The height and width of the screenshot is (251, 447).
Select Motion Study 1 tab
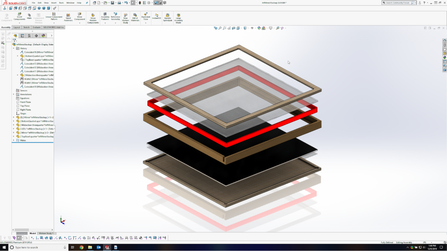46,233
